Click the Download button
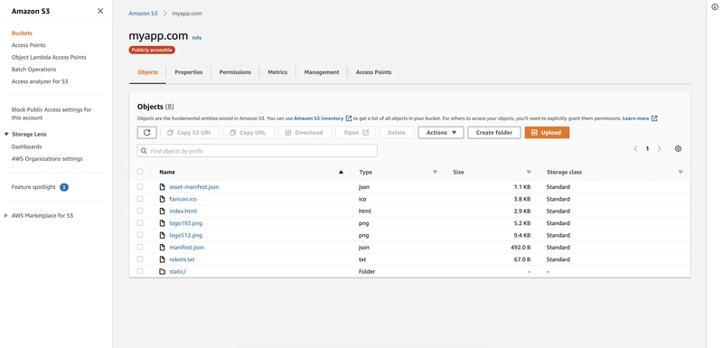The image size is (723, 348). (x=305, y=133)
